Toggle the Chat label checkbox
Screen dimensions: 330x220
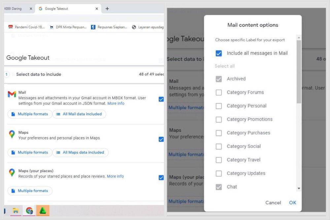[x=219, y=187]
